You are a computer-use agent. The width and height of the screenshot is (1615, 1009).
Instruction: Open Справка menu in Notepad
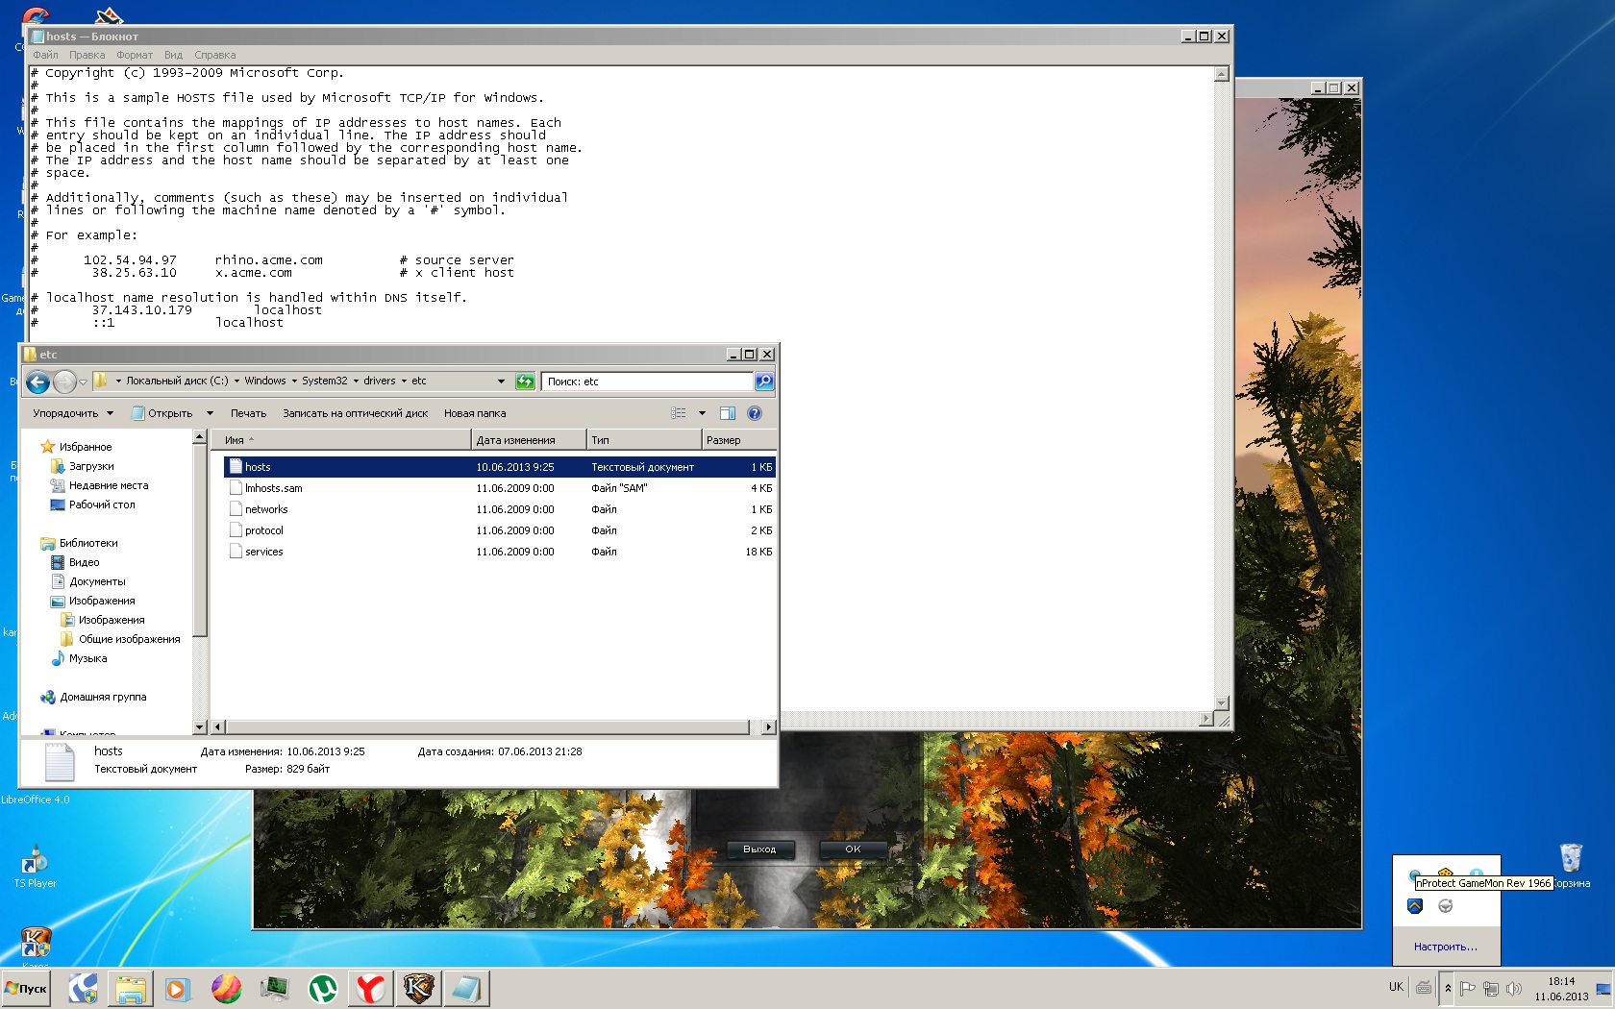pos(214,55)
